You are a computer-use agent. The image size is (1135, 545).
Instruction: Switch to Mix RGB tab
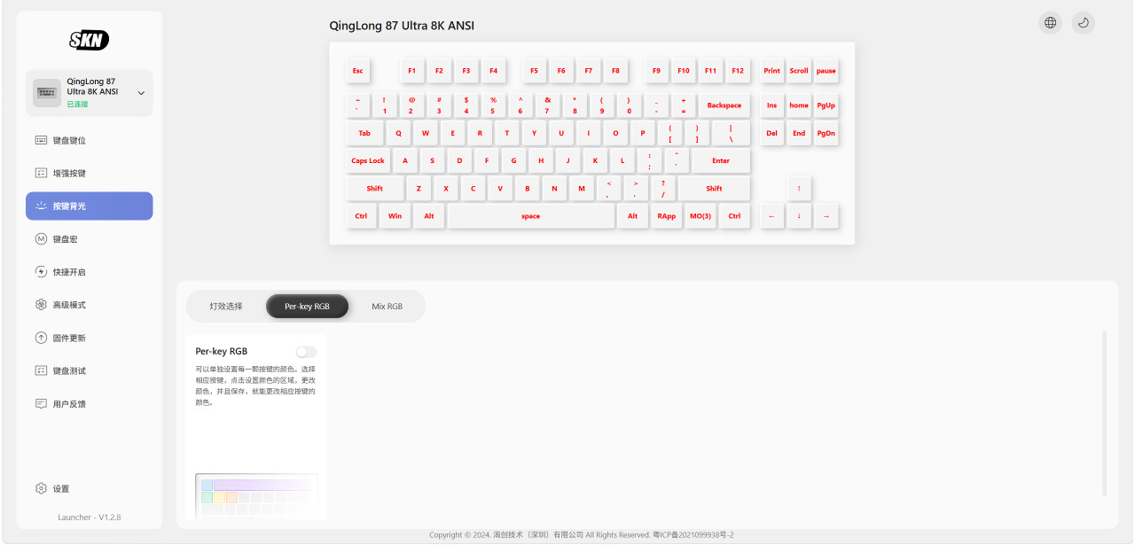(387, 306)
